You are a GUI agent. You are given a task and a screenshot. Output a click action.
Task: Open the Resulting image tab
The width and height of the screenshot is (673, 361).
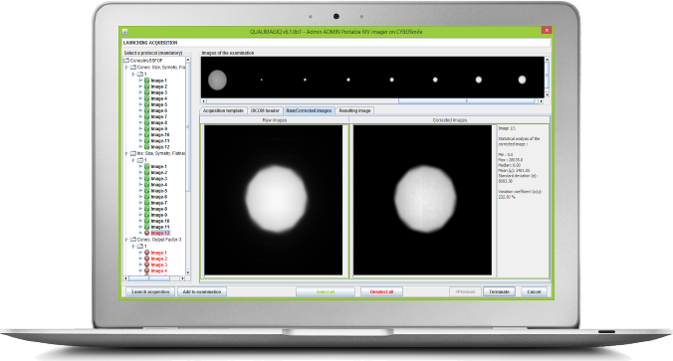(x=355, y=110)
